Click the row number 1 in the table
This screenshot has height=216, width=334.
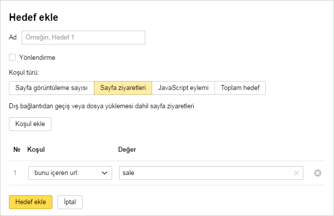pos(15,173)
